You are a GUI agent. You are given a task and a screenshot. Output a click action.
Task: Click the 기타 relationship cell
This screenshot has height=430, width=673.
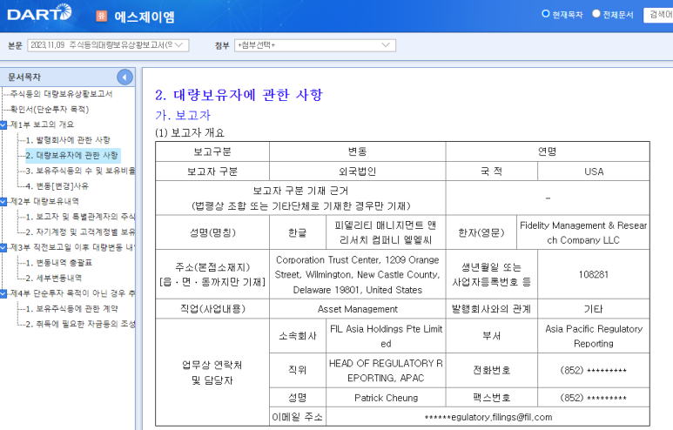point(594,309)
